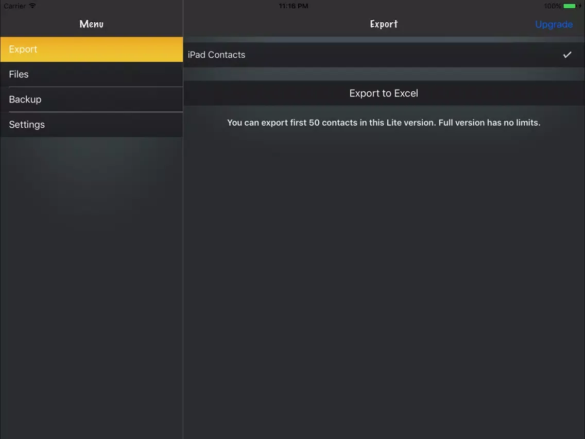
Task: Click the Export header title
Action: tap(384, 24)
